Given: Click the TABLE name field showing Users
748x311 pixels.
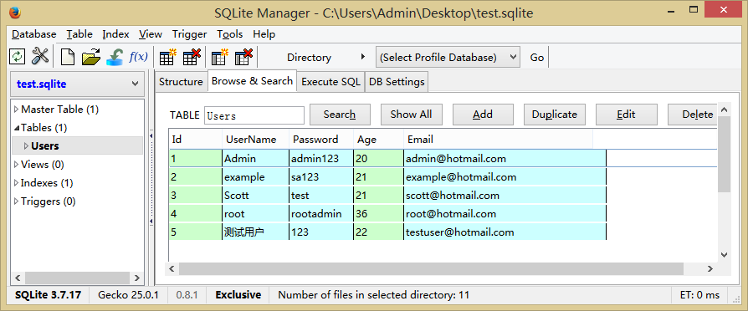Looking at the screenshot, I should pyautogui.click(x=254, y=115).
